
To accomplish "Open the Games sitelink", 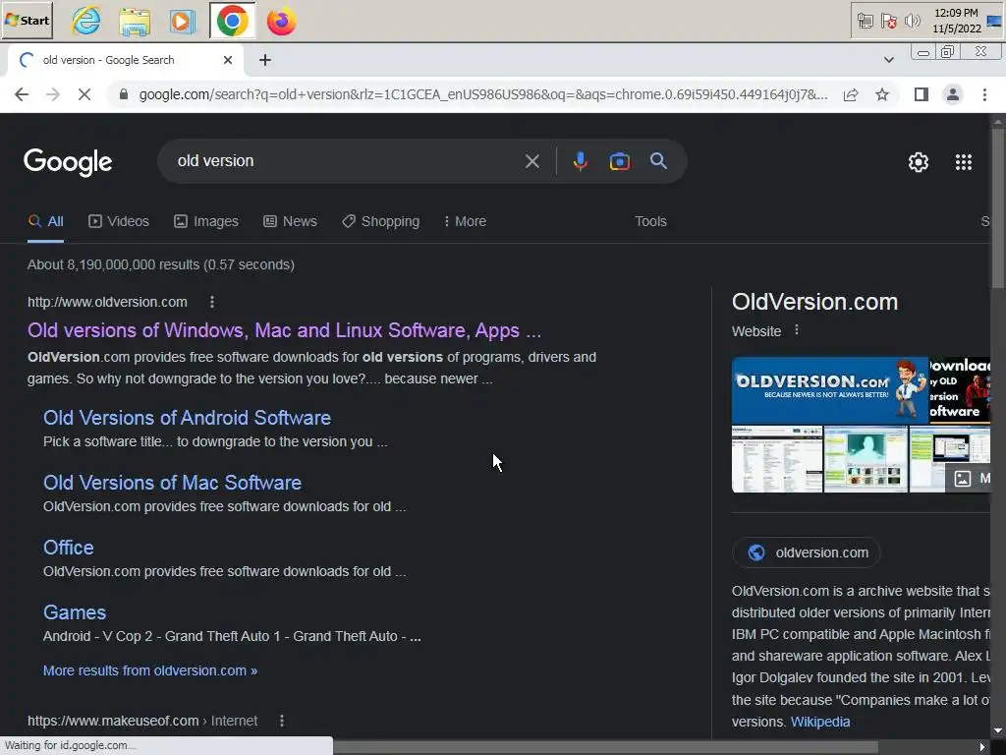I will click(x=75, y=612).
